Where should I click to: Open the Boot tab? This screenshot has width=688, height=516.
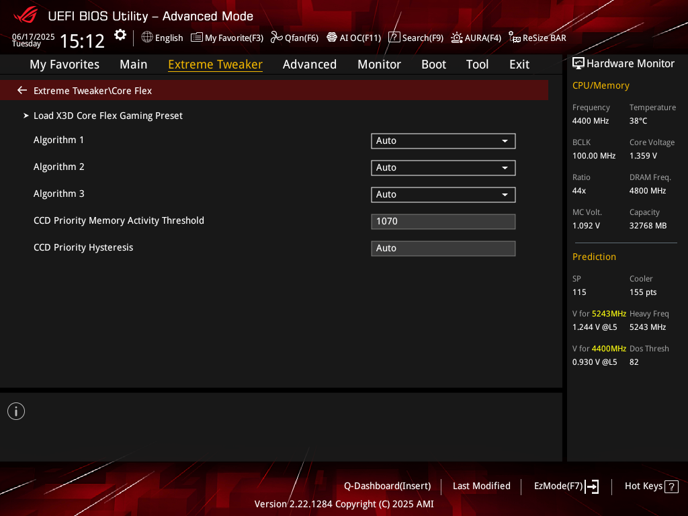tap(433, 64)
